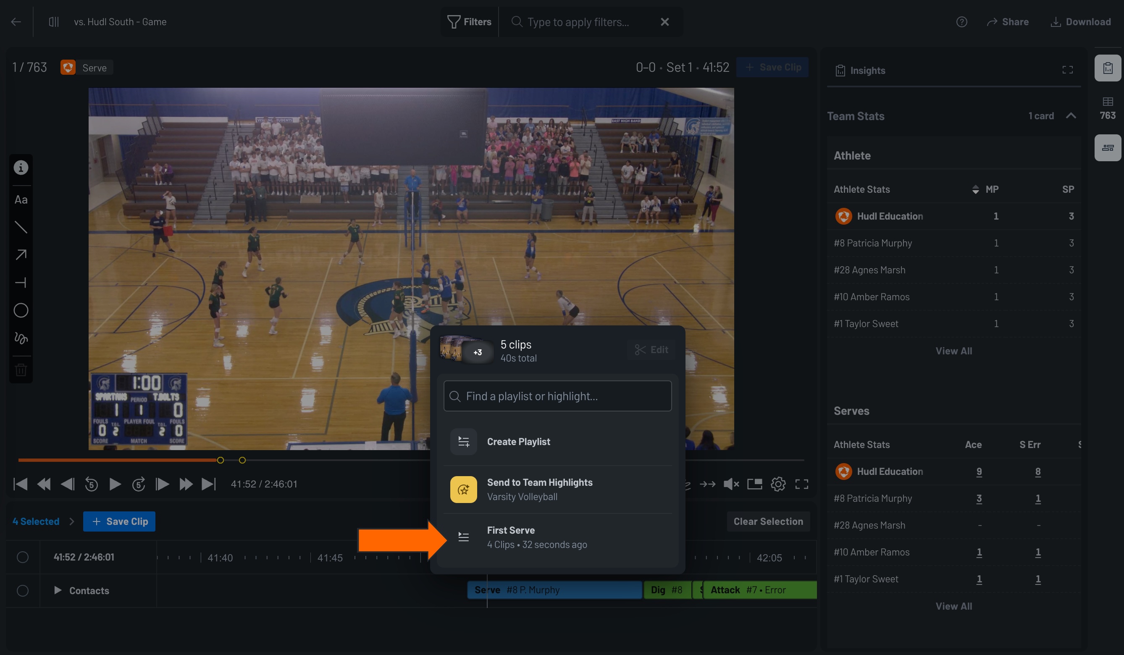This screenshot has width=1124, height=655.
Task: Open the playback settings gear
Action: point(779,484)
